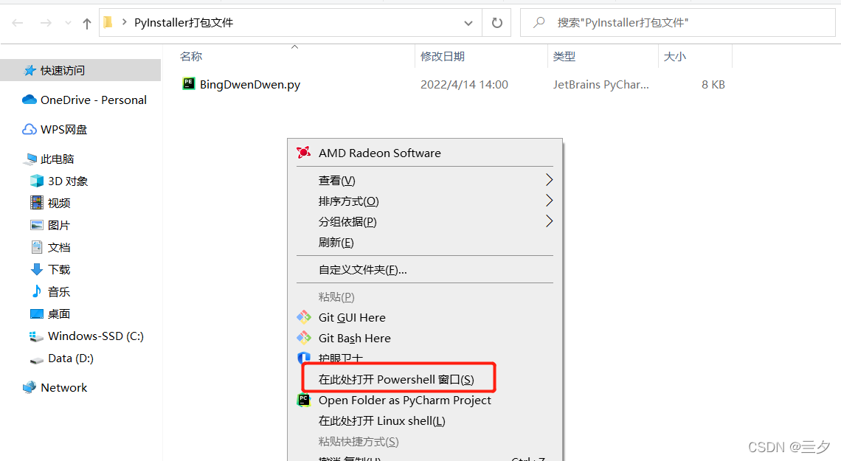Click the BingDwenDwen.py file icon
Screen dimensions: 841x461
(x=189, y=83)
